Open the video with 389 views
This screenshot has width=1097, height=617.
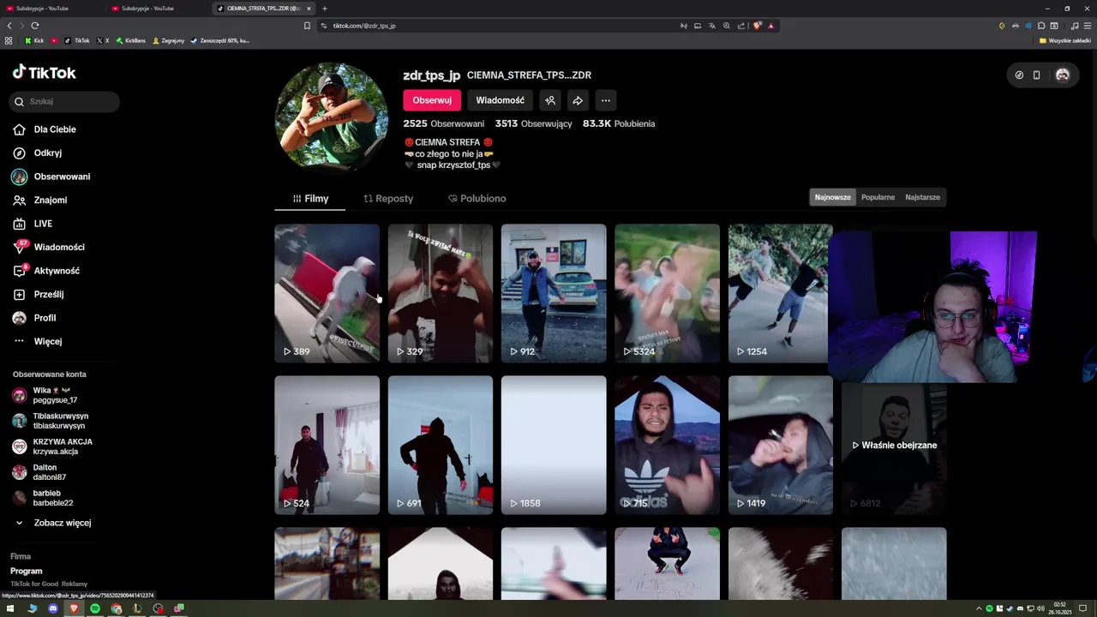tap(327, 293)
